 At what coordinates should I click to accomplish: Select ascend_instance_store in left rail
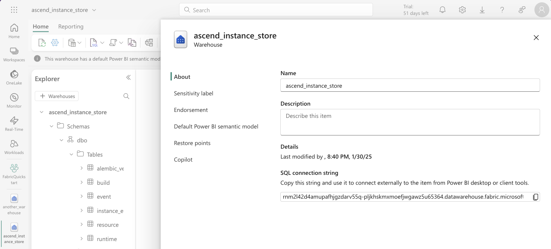click(x=14, y=233)
